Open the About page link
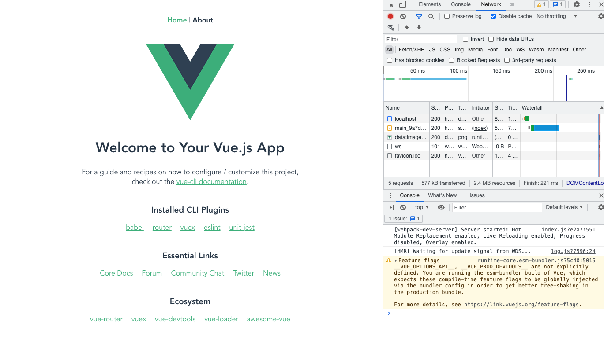Screen dimensions: 604x349 (203, 20)
